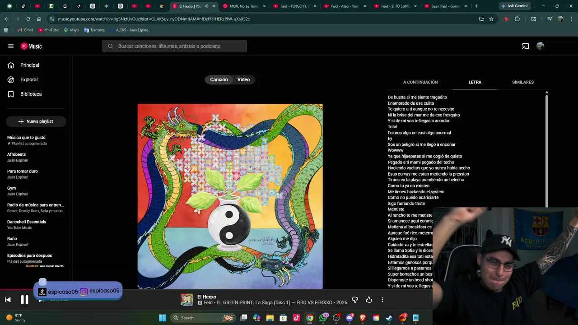Reload the current page
Image resolution: width=578 pixels, height=325 pixels.
pyautogui.click(x=28, y=19)
